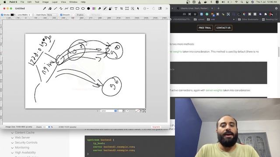
Task: Open a new browser tab
Action: 218,8
